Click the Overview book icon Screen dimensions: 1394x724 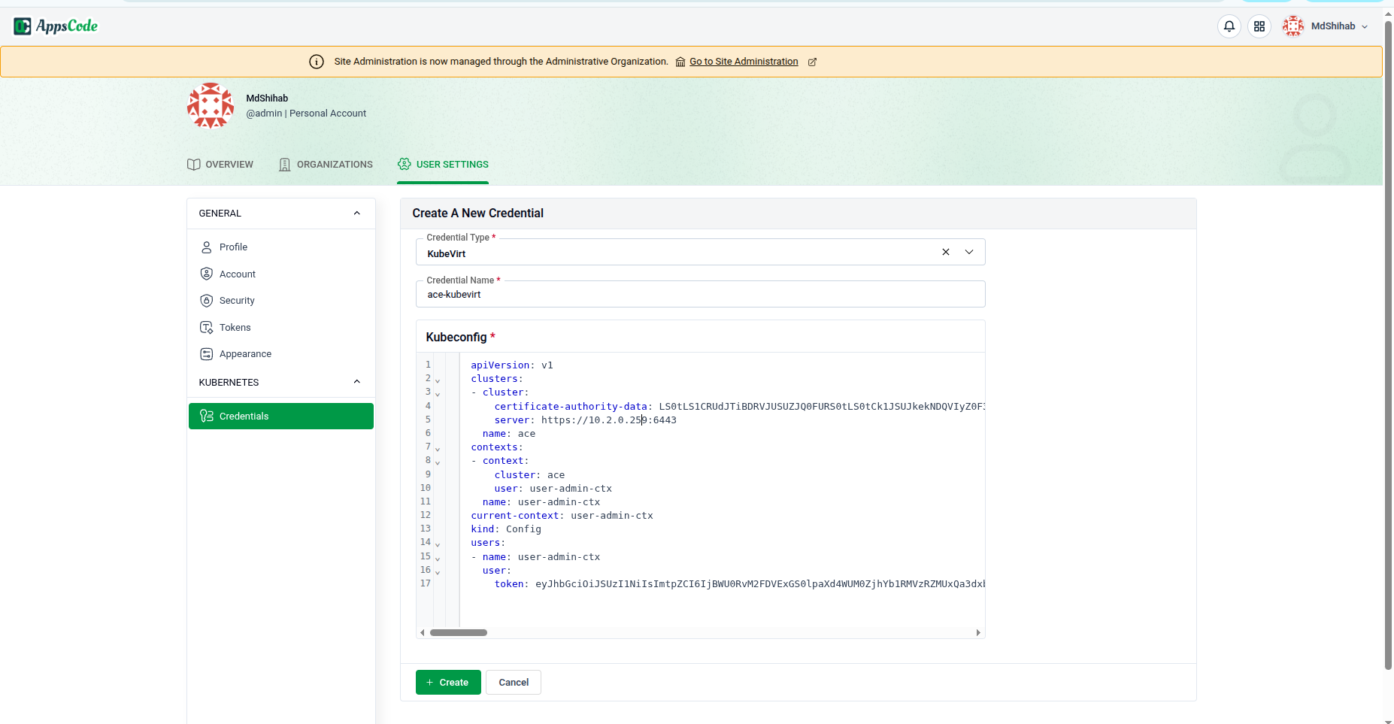click(x=193, y=165)
